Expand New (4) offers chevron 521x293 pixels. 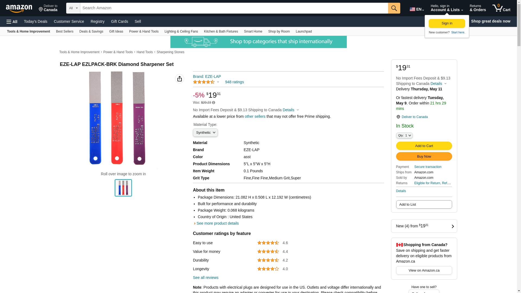[x=453, y=226]
